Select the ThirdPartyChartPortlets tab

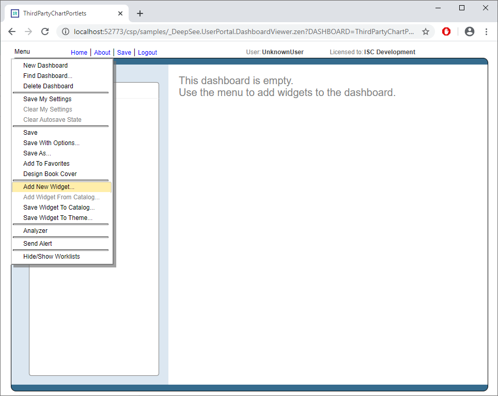click(x=67, y=13)
